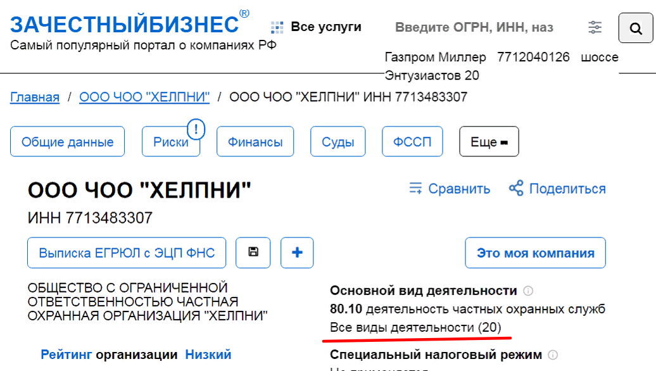Viewport: 656px width, 371px height.
Task: Open the Финансы tab
Action: coord(256,142)
